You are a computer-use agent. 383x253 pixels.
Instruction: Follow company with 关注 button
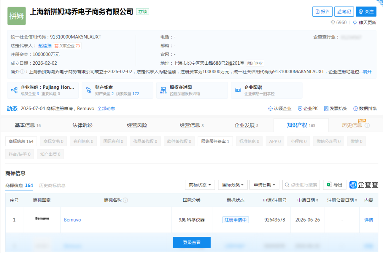[x=366, y=11]
